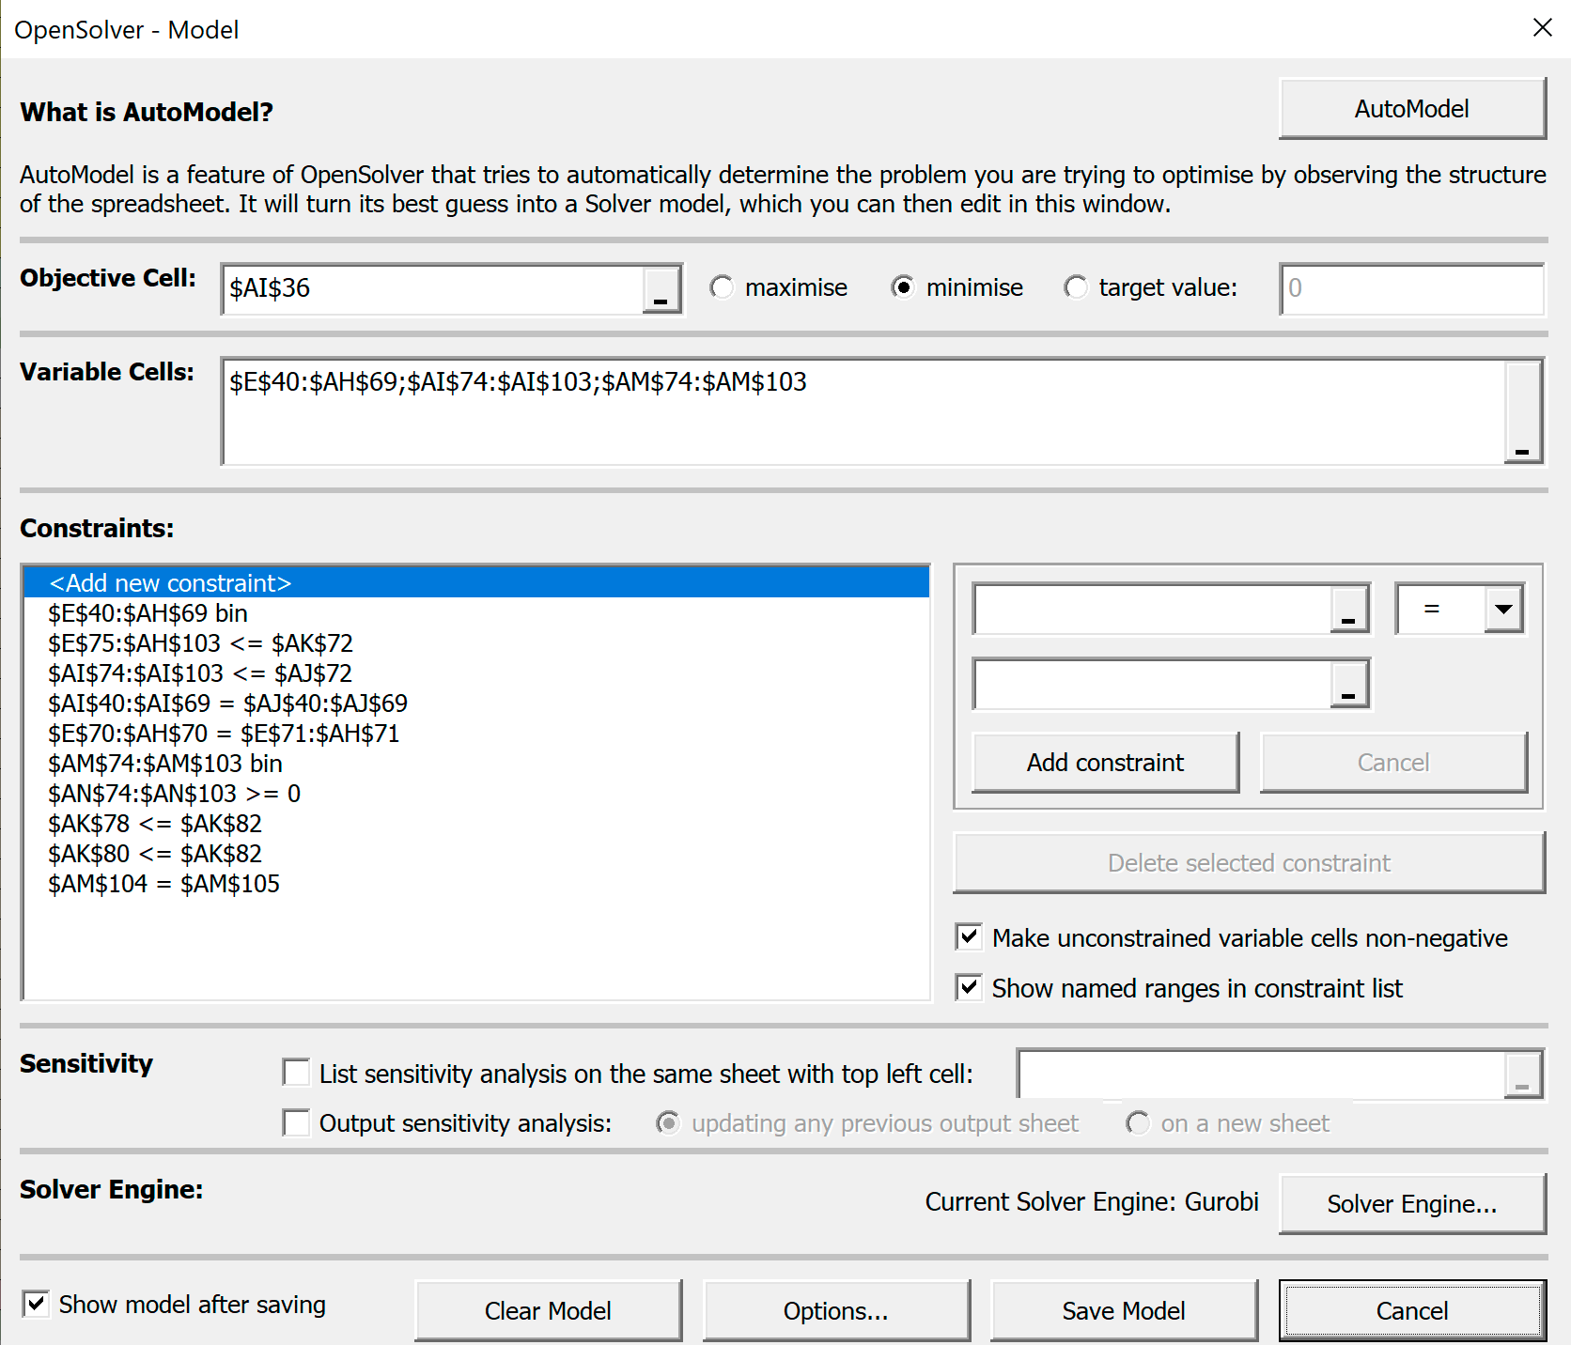The width and height of the screenshot is (1571, 1345).
Task: Click Cancel in the constraint editor
Action: 1393,763
